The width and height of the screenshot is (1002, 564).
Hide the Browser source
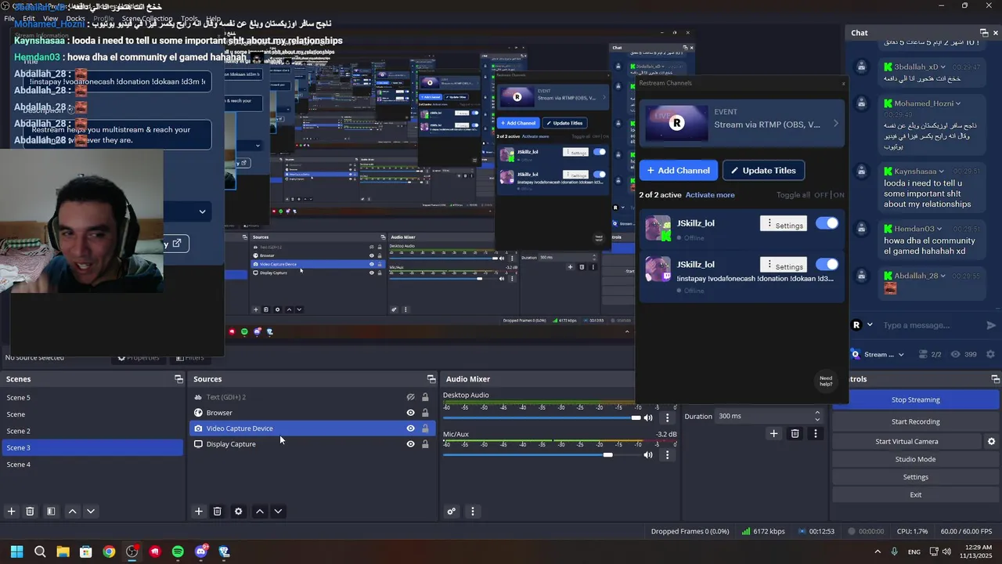pyautogui.click(x=410, y=413)
